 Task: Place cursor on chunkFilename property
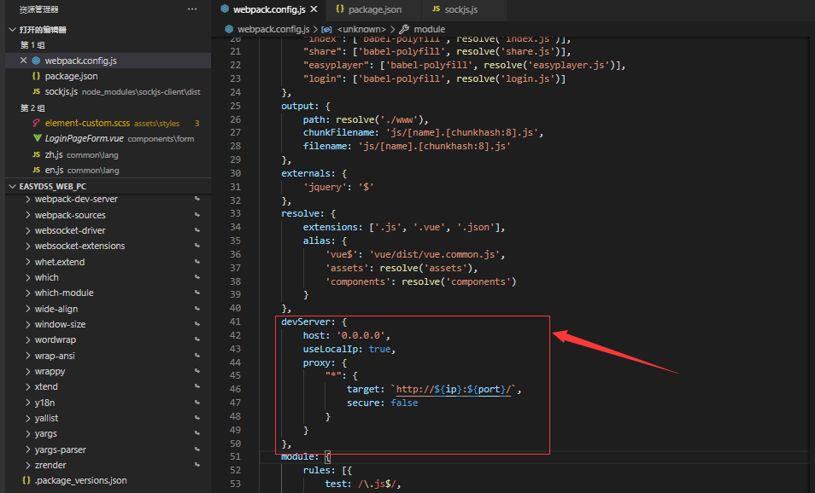click(338, 133)
